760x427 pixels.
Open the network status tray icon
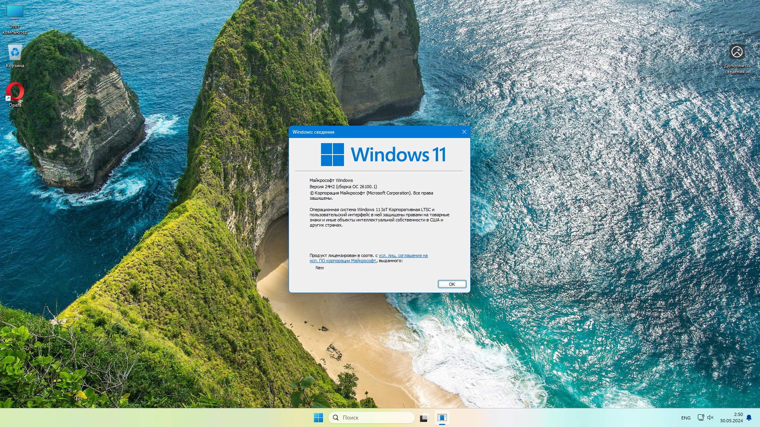(700, 418)
